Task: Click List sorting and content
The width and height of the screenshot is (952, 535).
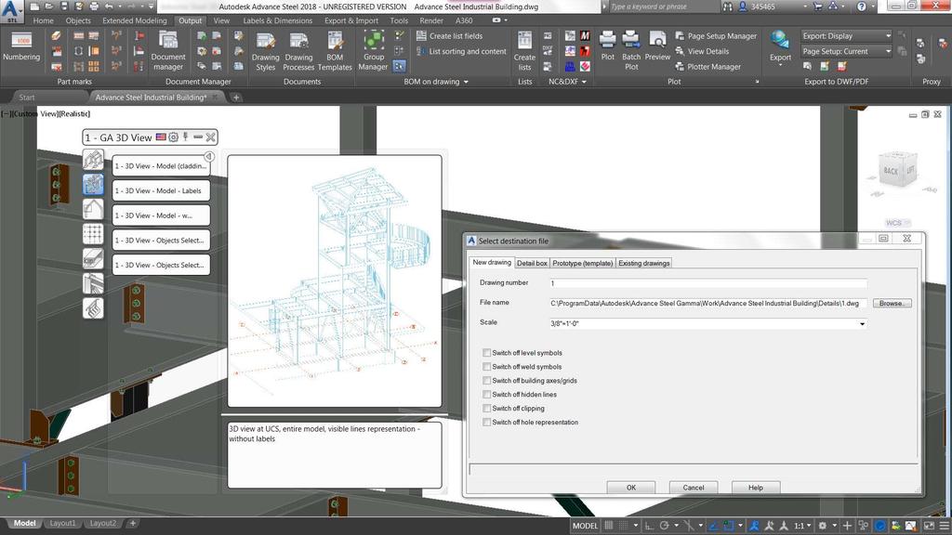Action: 461,52
